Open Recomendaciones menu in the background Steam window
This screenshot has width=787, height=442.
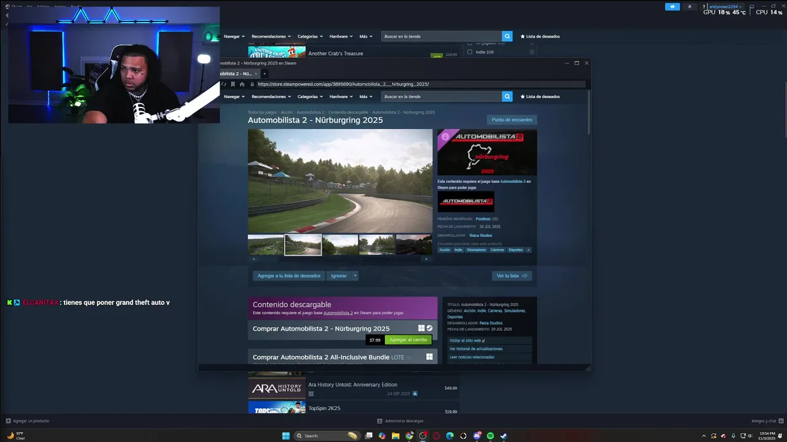click(x=272, y=36)
